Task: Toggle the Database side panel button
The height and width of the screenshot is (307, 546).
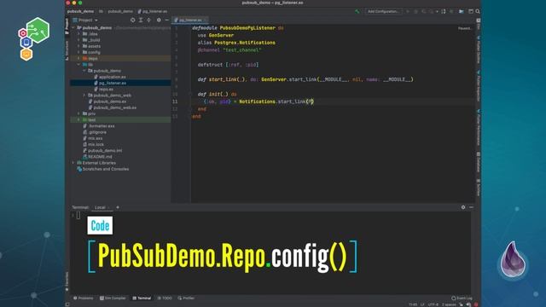Action: tap(479, 162)
